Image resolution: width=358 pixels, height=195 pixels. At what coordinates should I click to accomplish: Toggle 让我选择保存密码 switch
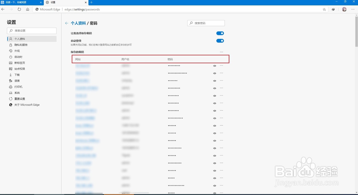click(220, 33)
